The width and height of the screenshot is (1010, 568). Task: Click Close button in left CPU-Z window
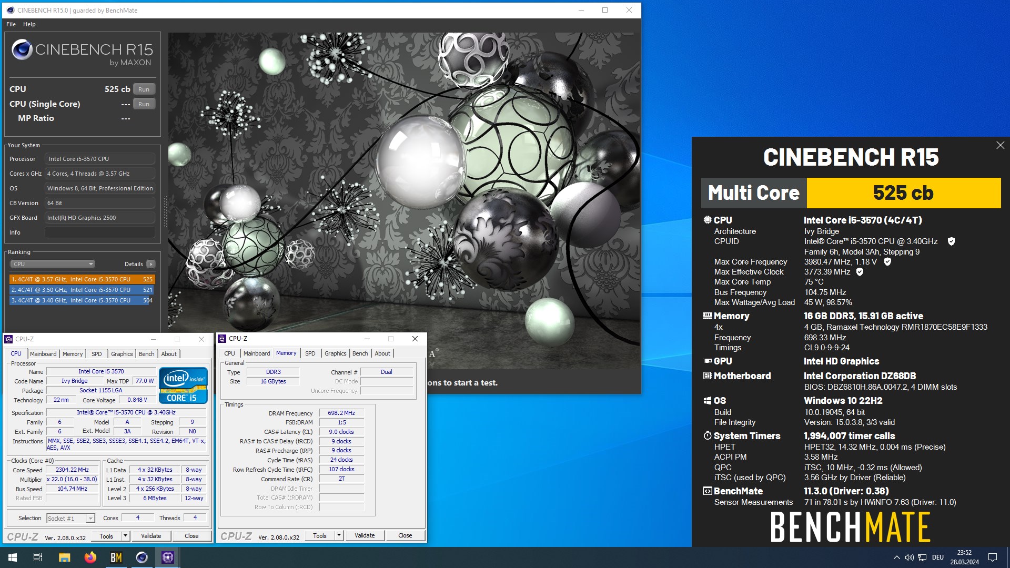(x=191, y=536)
